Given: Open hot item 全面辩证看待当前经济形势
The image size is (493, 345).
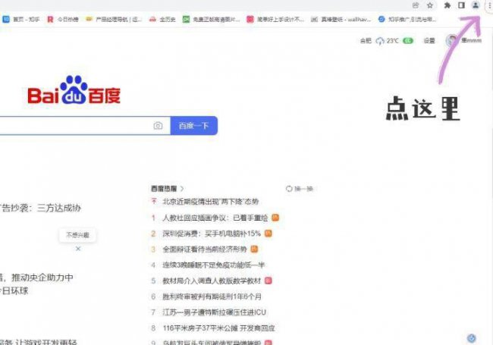Looking at the screenshot, I should coord(205,249).
